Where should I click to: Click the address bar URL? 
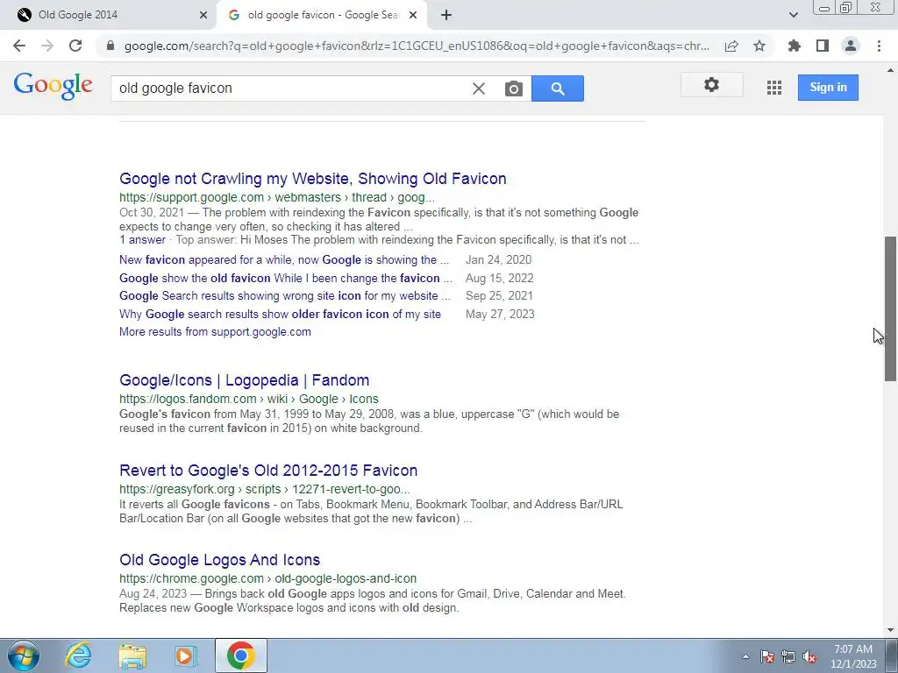point(417,46)
